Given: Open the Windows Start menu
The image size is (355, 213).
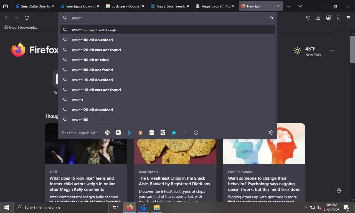Looking at the screenshot, I should click(x=7, y=207).
